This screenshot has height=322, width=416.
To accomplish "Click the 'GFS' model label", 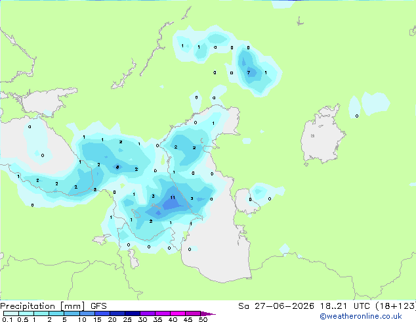I will pos(98,306).
